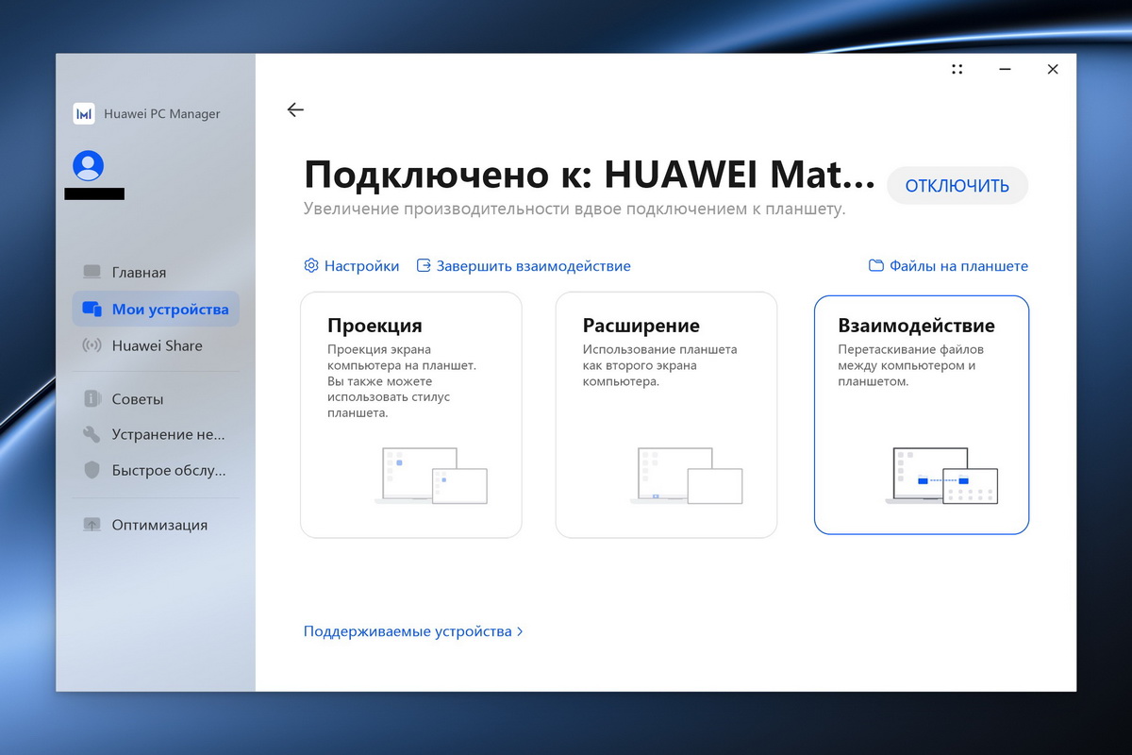Click the Расширение laptop-tablet illustration
This screenshot has width=1132, height=755.
point(686,476)
